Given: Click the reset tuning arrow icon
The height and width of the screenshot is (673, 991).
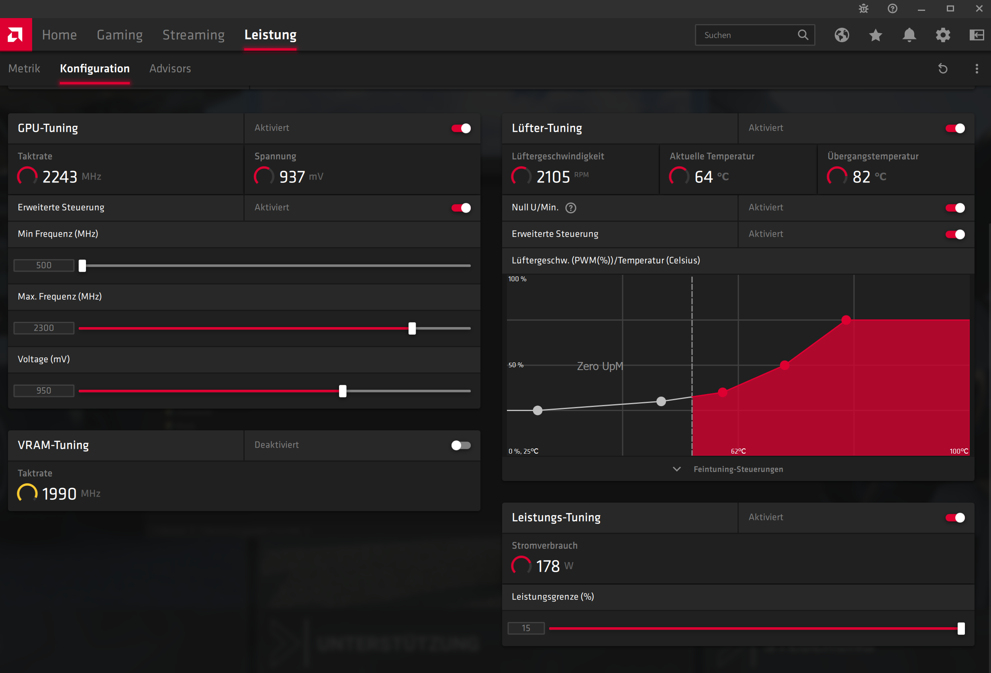Looking at the screenshot, I should tap(943, 69).
